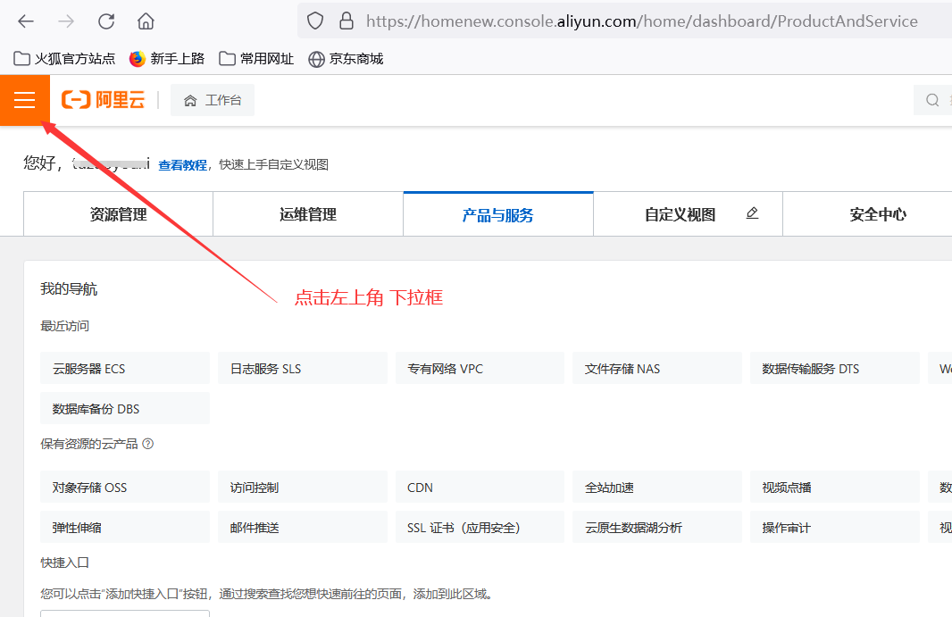Open 操作审计 product

835,527
